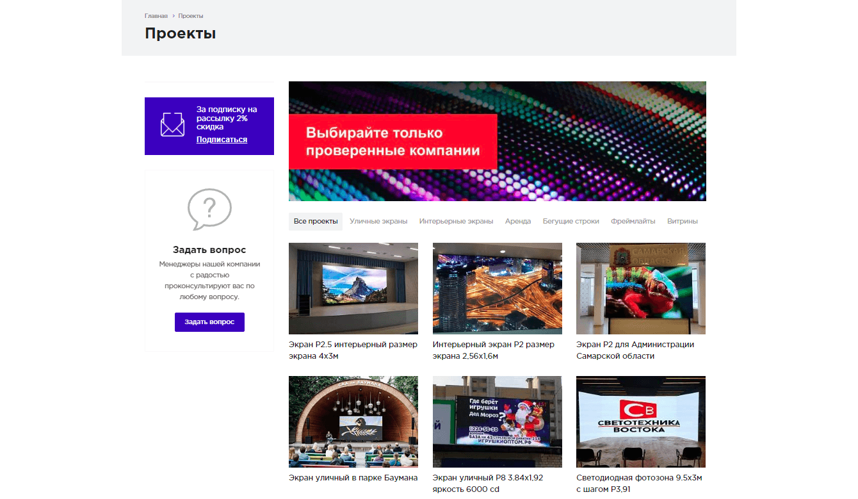The width and height of the screenshot is (858, 499).
Task: Show the Бегущие строки category
Action: (x=571, y=221)
